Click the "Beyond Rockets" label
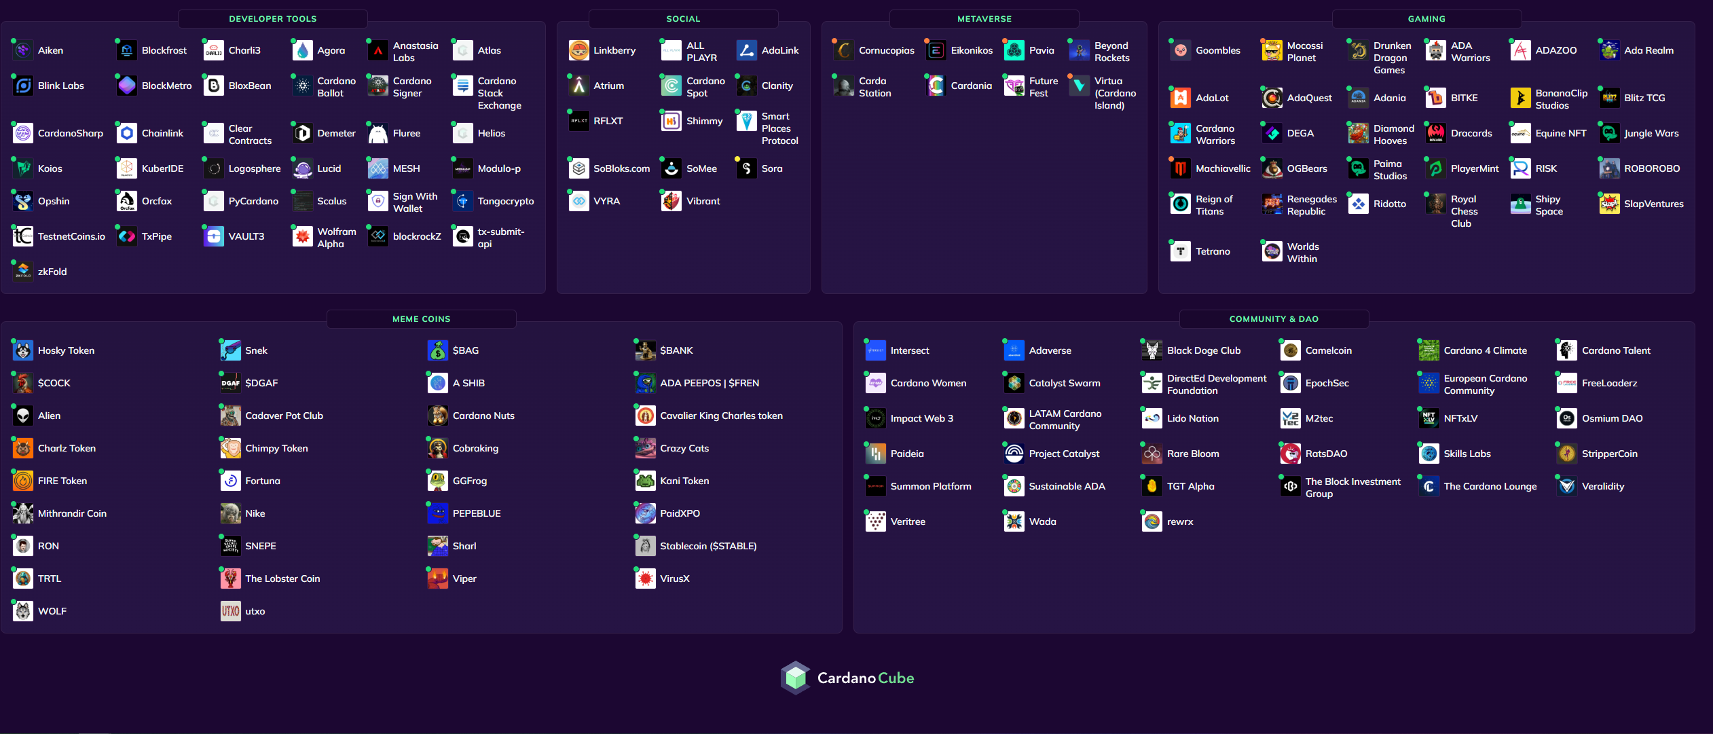1713x734 pixels. 1112,52
